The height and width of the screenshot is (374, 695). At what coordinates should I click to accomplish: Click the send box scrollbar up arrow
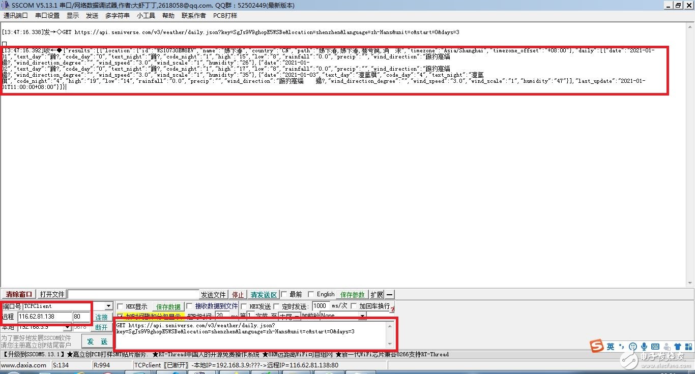point(391,325)
